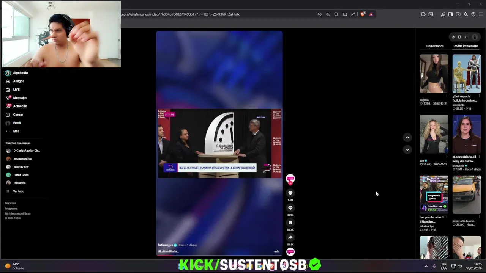The image size is (486, 273).
Task: Open the browser hamburger menu
Action: point(481,14)
